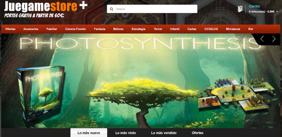Open the Estrategia category

[x=138, y=29]
